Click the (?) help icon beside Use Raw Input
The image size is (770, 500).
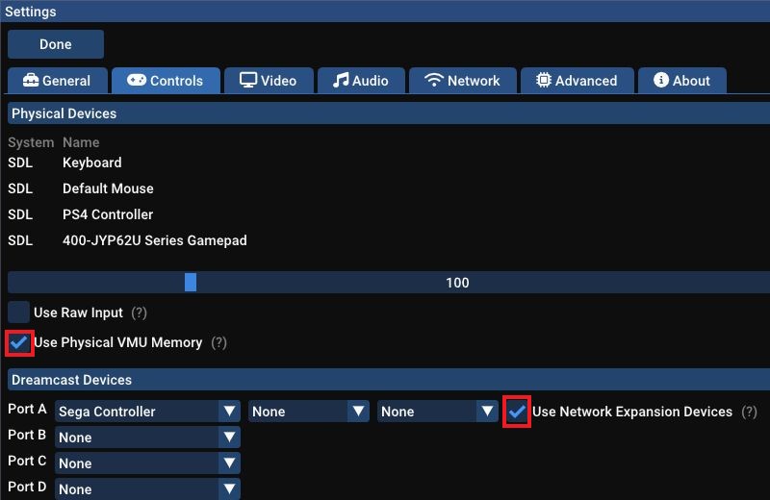tap(140, 312)
